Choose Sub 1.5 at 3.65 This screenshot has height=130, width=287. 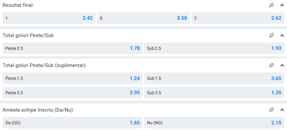coord(214,78)
